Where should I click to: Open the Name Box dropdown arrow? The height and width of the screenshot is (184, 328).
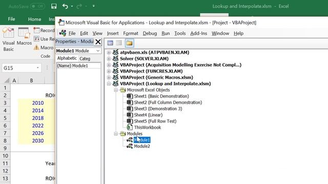coord(37,68)
